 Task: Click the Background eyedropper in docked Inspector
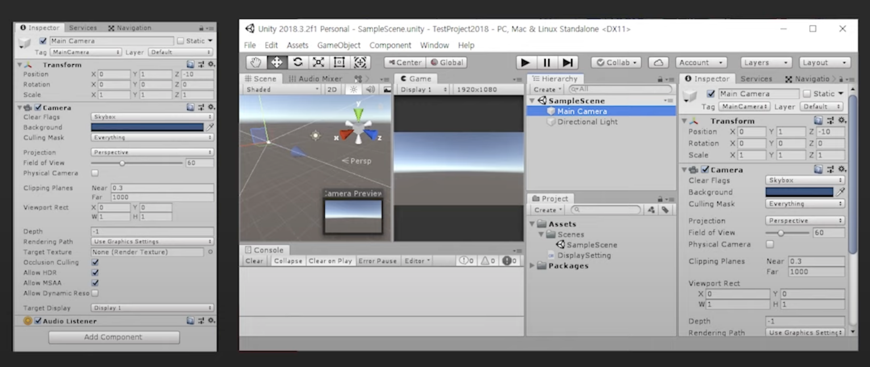coord(840,192)
